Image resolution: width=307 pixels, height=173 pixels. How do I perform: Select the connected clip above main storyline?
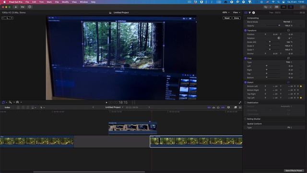pyautogui.click(x=133, y=128)
